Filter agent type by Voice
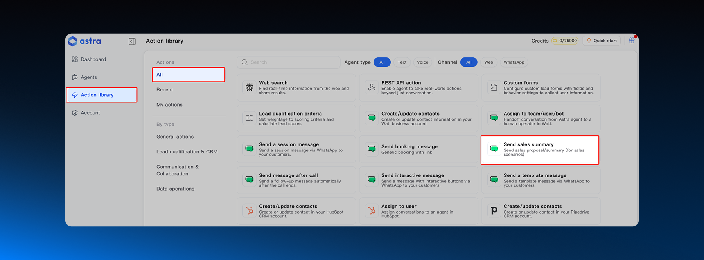704x260 pixels. 422,62
